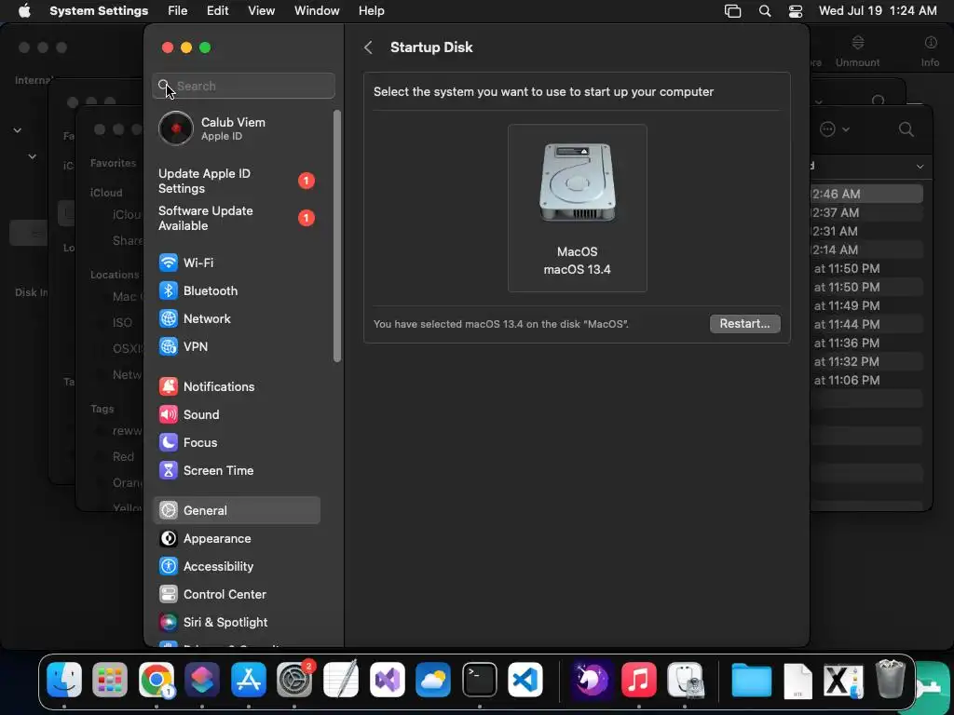
Task: Open TextEdit from the Dock
Action: (341, 680)
